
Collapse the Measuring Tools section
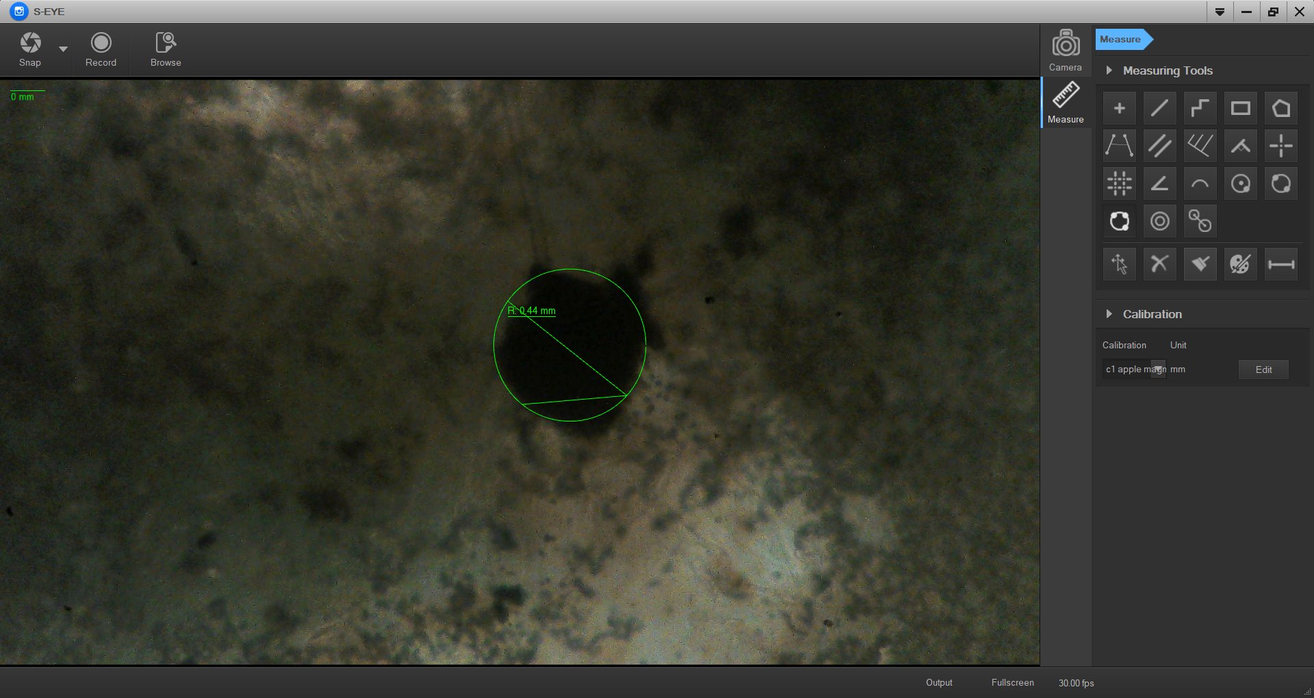click(1109, 70)
